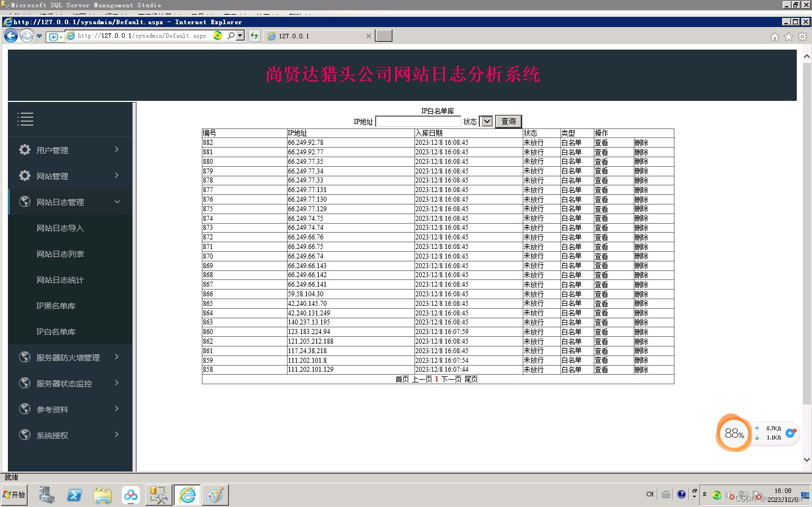Go to 首页 in pagination
Image resolution: width=812 pixels, height=507 pixels.
pyautogui.click(x=402, y=379)
